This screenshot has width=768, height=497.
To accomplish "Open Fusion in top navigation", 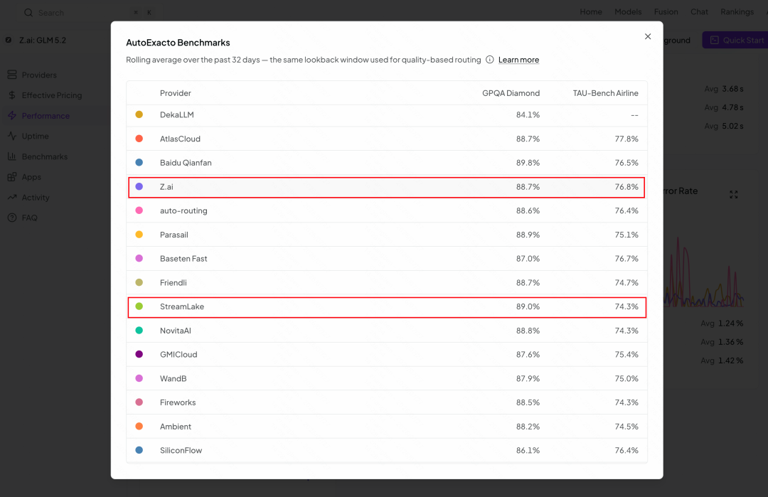I will [666, 12].
